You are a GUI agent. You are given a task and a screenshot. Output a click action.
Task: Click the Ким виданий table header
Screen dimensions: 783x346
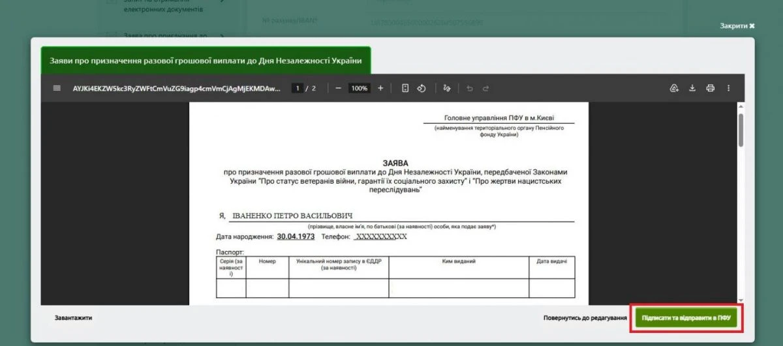point(459,261)
